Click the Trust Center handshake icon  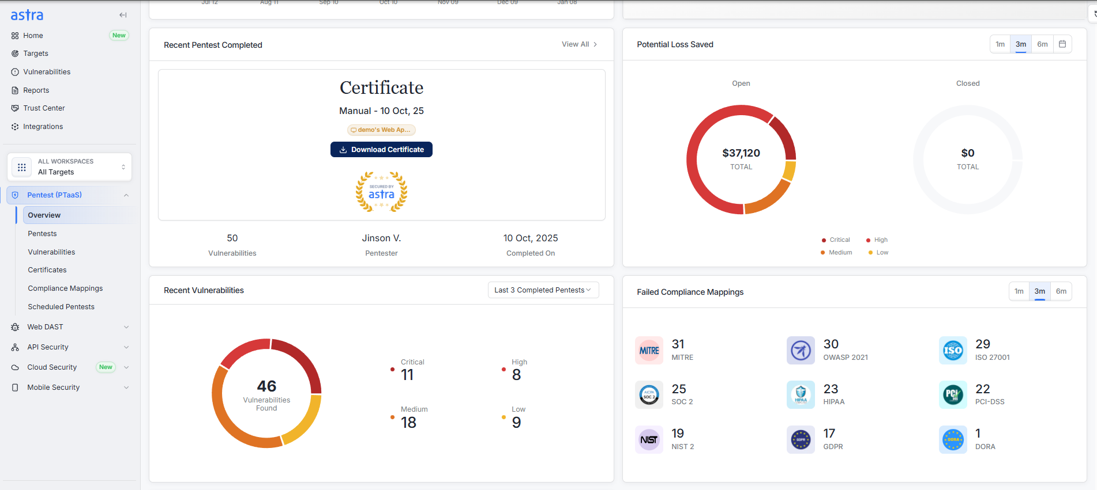click(15, 108)
